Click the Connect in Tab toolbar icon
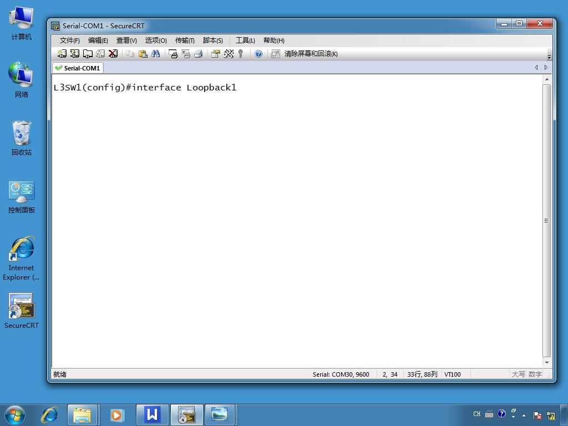 [x=88, y=54]
